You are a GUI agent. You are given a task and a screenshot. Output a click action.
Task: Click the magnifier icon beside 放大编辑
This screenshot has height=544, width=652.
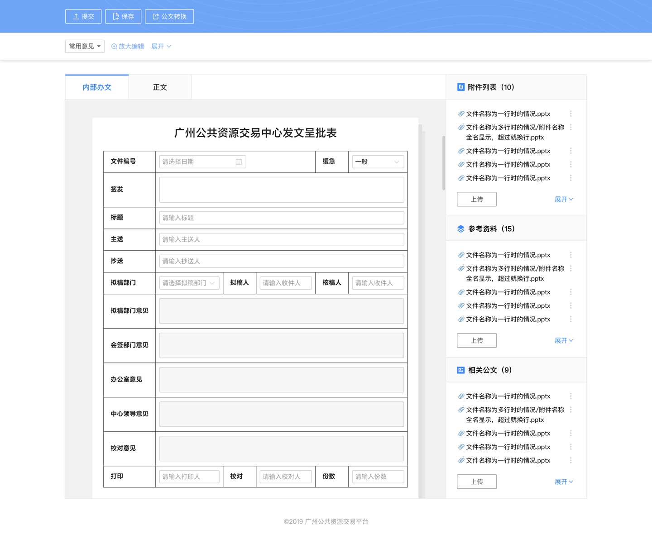click(114, 46)
